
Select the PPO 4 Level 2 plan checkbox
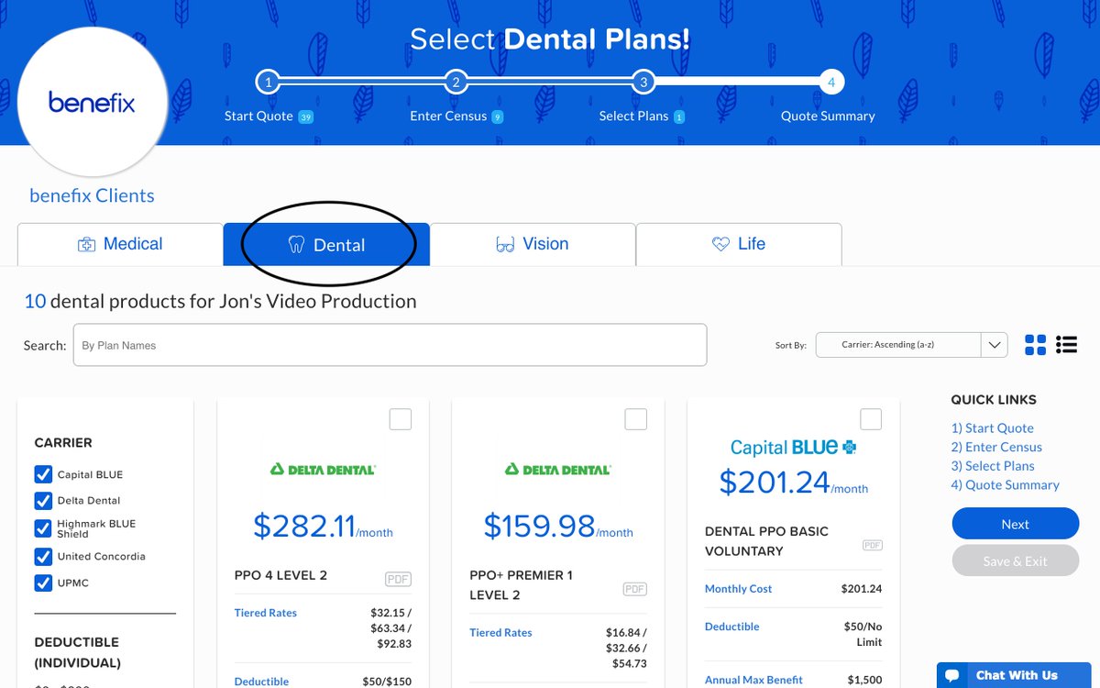pos(401,419)
